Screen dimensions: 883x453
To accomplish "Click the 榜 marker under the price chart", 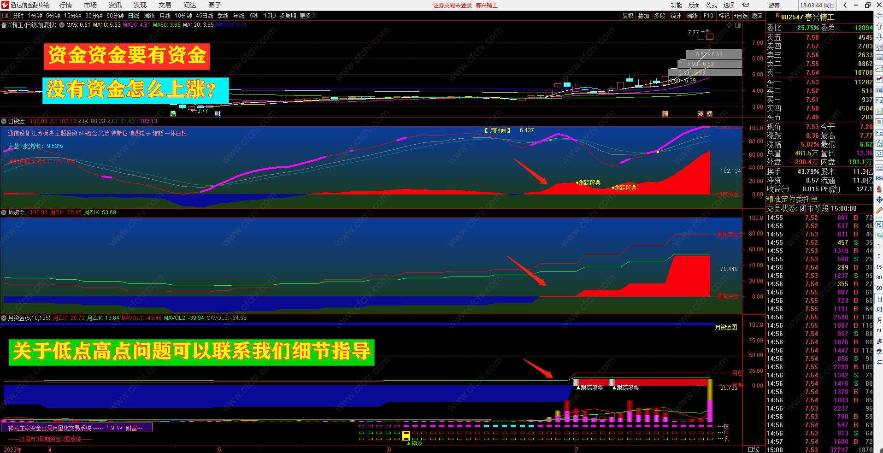I will [x=709, y=113].
